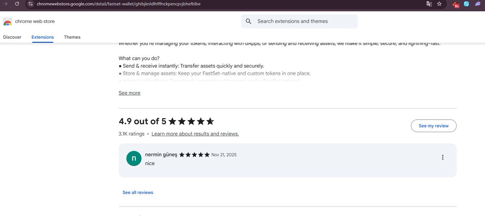
Task: Bookmark this page with the star icon
Action: point(439,4)
